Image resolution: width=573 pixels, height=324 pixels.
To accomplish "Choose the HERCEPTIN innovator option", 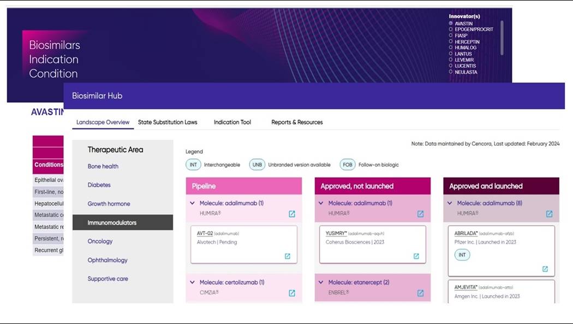I will click(451, 42).
